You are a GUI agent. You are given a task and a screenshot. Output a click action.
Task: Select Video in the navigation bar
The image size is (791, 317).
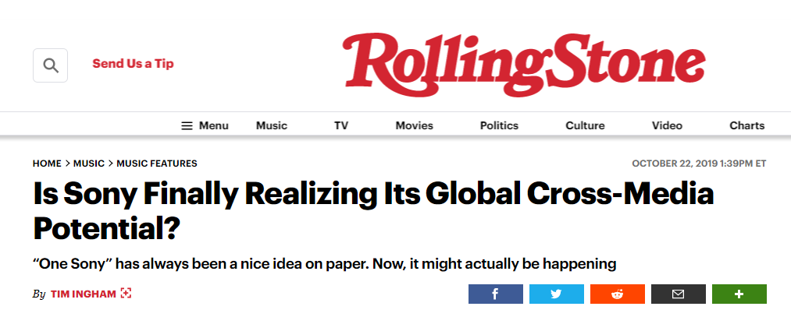click(667, 126)
